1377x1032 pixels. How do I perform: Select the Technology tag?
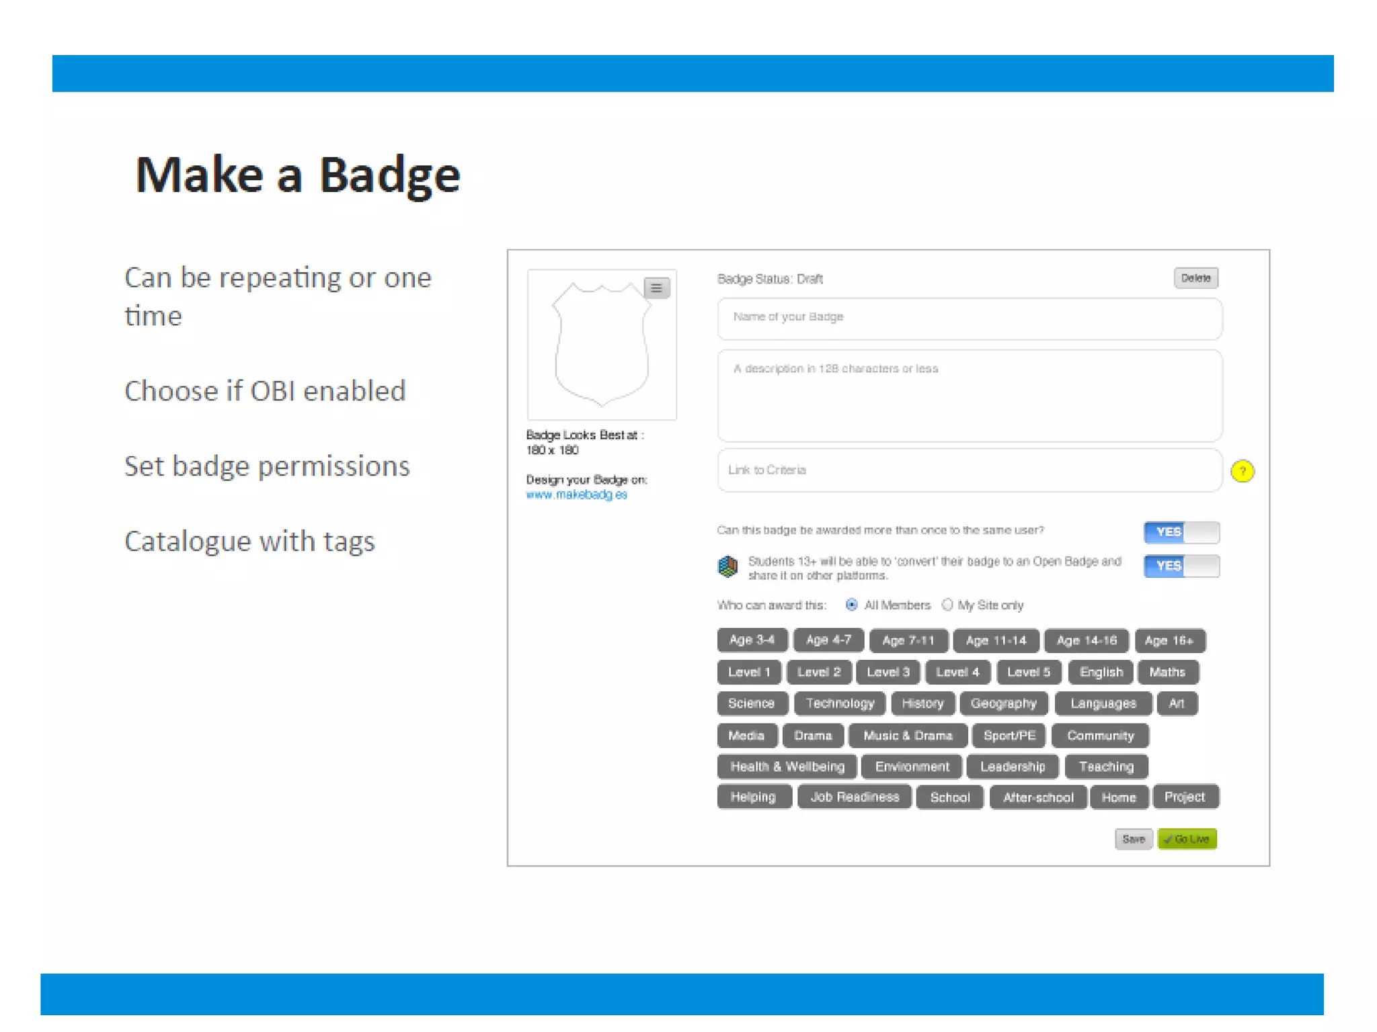839,703
